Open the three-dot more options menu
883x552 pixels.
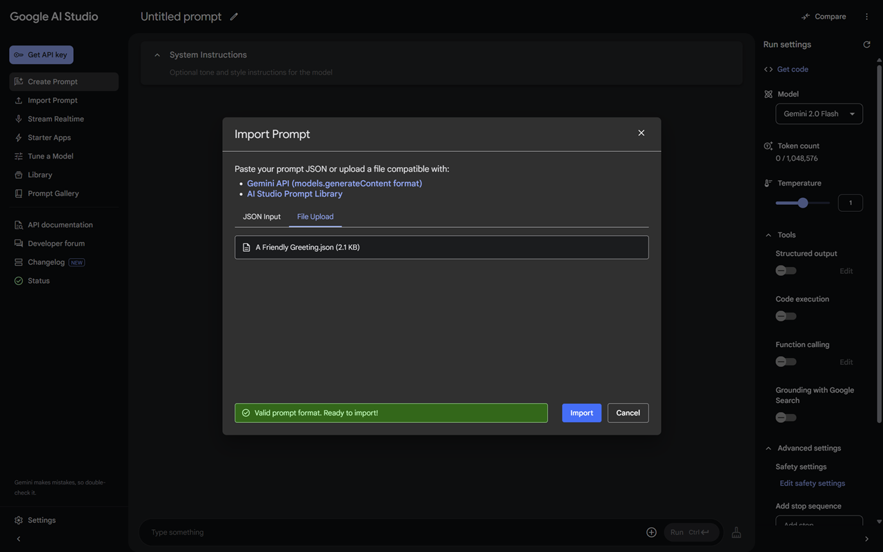pos(867,17)
